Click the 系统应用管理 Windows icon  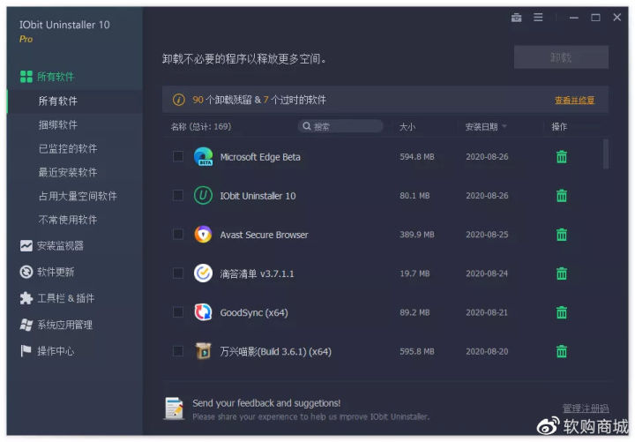pyautogui.click(x=26, y=325)
